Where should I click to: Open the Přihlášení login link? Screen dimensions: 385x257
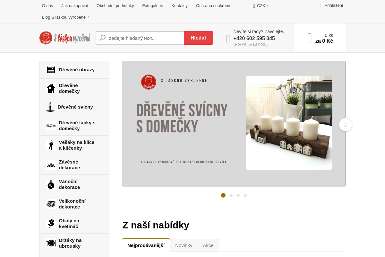332,5
